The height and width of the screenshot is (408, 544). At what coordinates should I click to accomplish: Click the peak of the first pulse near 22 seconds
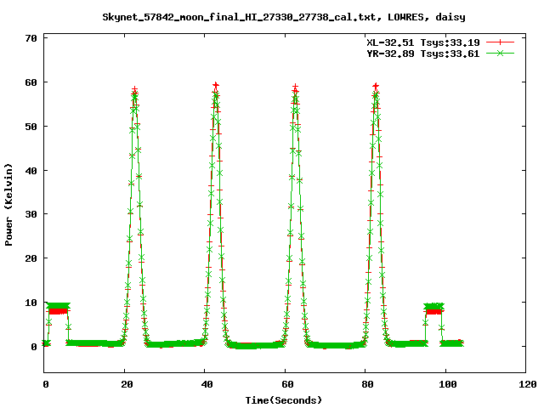click(134, 90)
